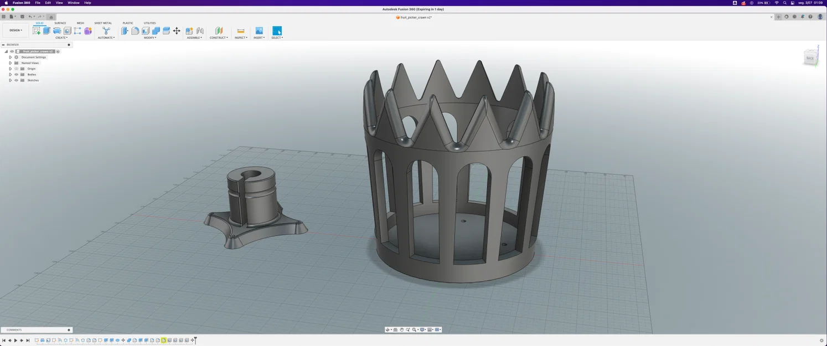
Task: Click the Automate tool icon
Action: click(x=106, y=31)
